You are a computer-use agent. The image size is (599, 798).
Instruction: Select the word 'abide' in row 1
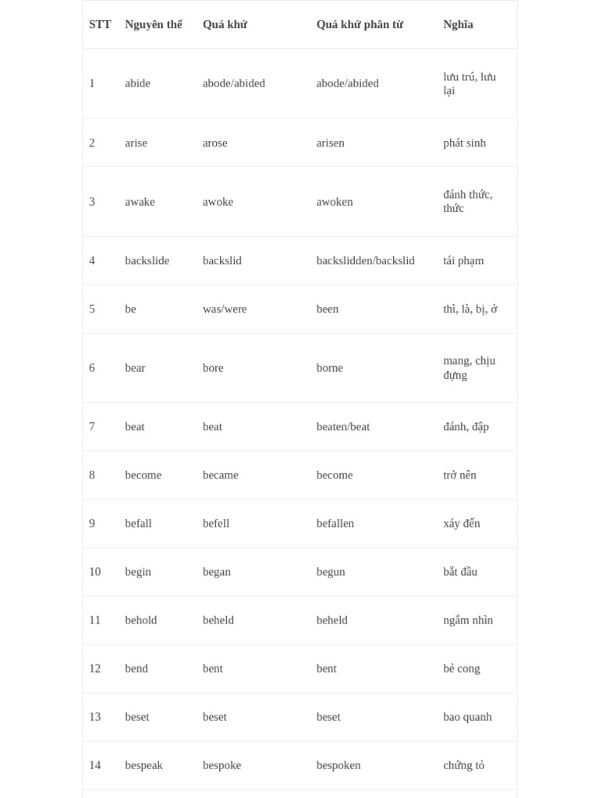(x=137, y=83)
